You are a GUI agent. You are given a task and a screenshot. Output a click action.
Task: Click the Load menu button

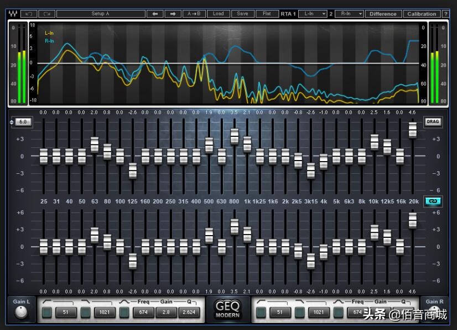218,14
